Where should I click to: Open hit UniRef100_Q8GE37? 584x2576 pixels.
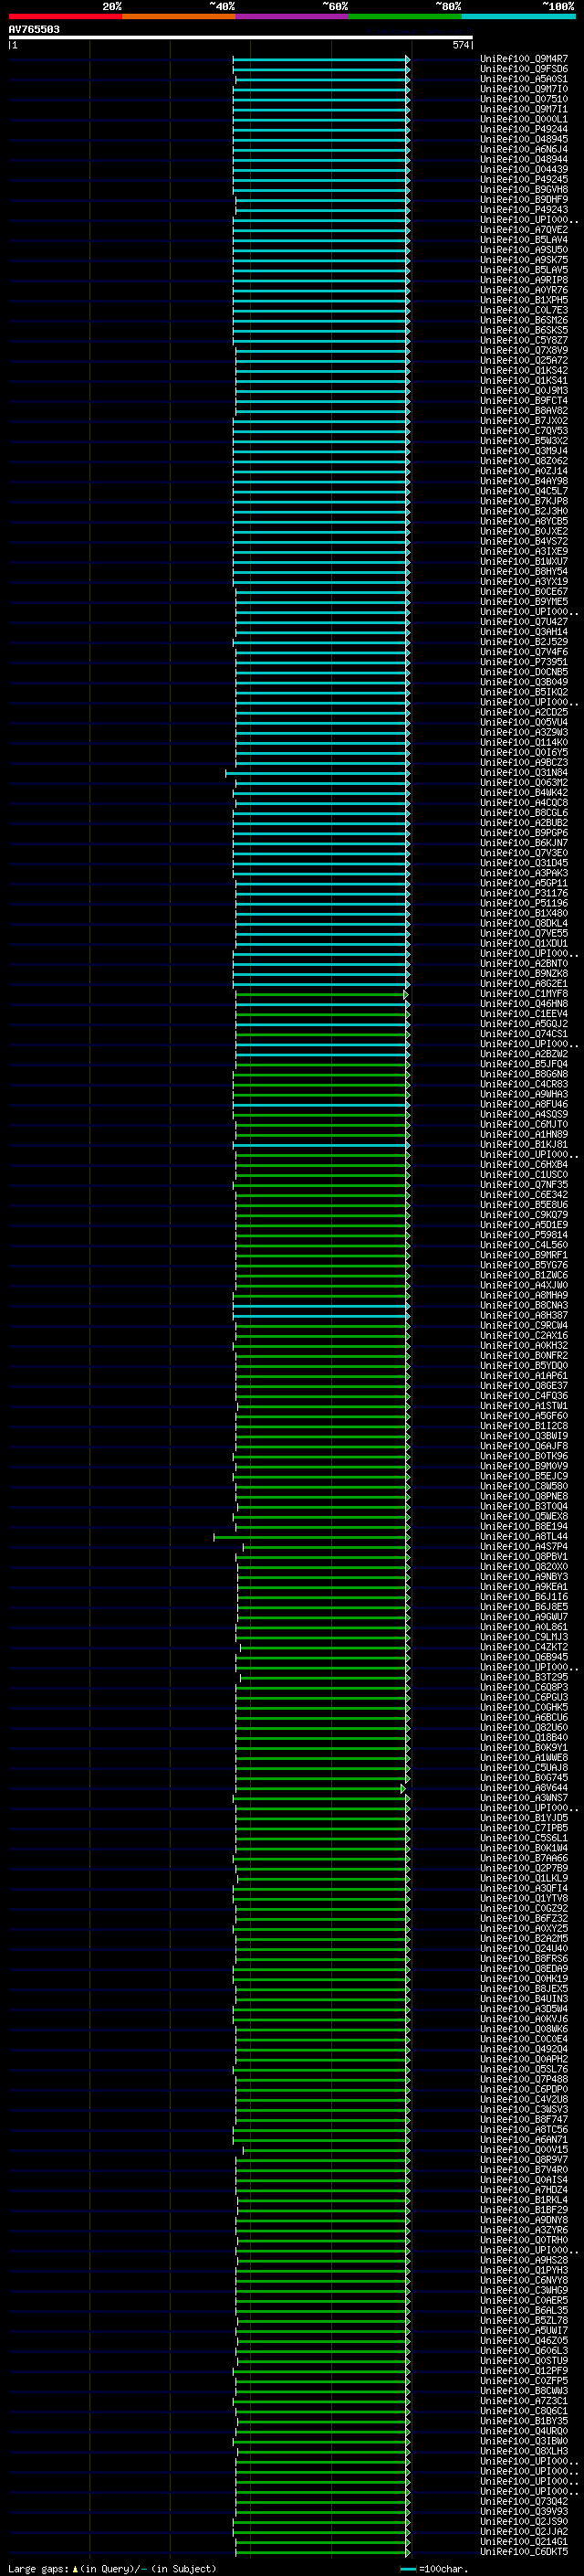(x=524, y=1385)
